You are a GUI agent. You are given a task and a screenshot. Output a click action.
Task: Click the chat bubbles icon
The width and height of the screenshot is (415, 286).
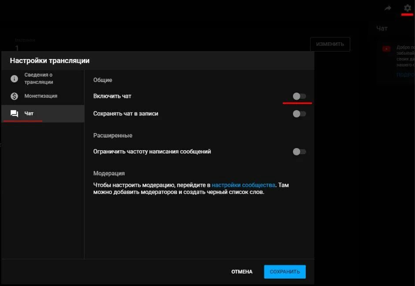coord(14,114)
